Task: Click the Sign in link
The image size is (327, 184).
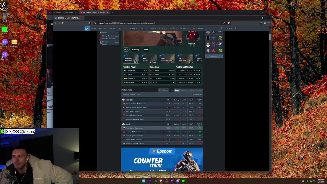Action: point(229,28)
